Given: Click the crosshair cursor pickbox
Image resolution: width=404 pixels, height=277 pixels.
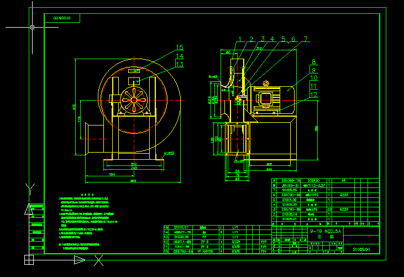Looking at the screenshot, I should 32,27.
